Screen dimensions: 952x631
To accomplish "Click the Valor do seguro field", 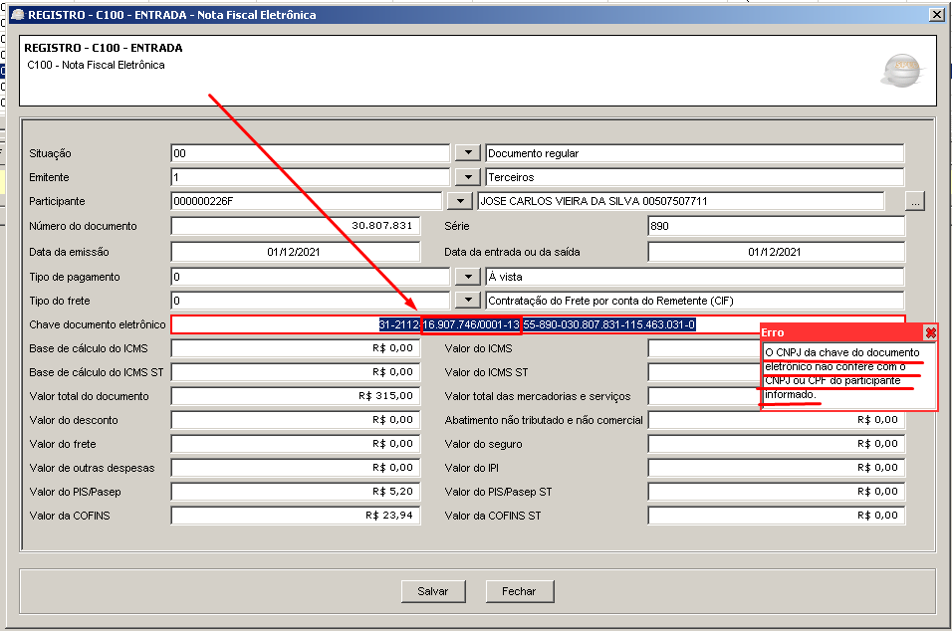I will click(x=776, y=444).
